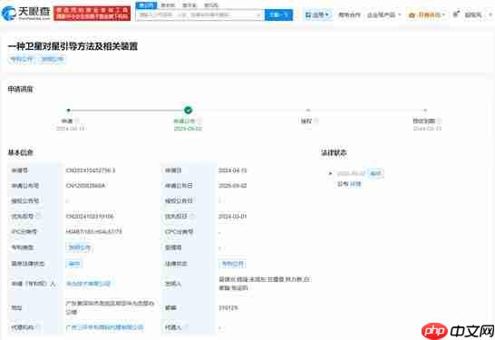Image resolution: width=495 pixels, height=340 pixels.
Task: Open the 商务合作 header link
Action: (349, 15)
